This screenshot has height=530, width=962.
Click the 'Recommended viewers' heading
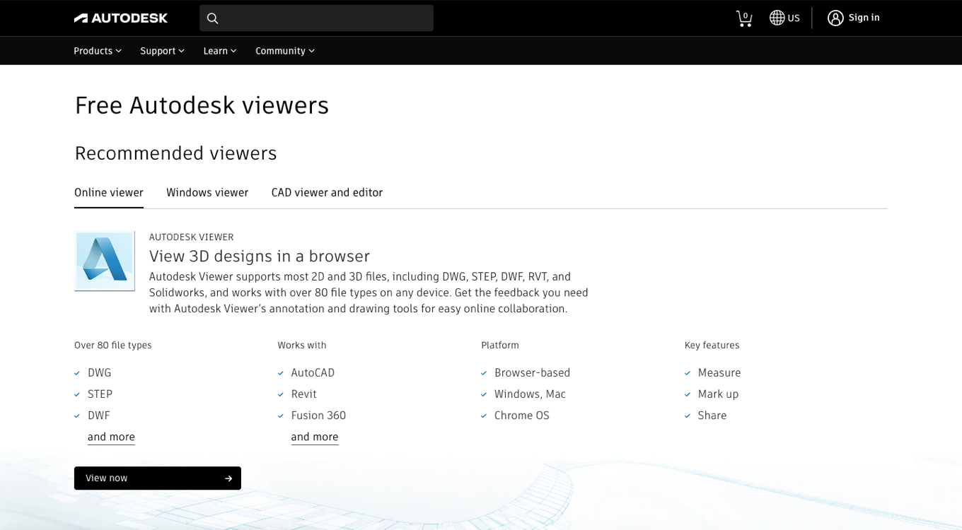click(x=175, y=153)
